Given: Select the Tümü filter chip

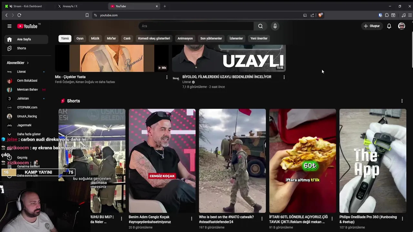Looking at the screenshot, I should tap(65, 38).
